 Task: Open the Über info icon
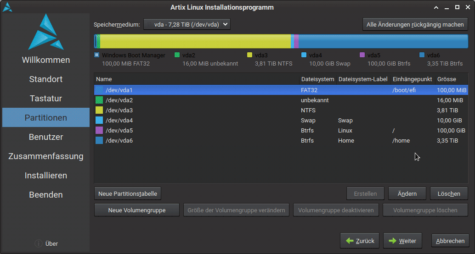pyautogui.click(x=39, y=243)
